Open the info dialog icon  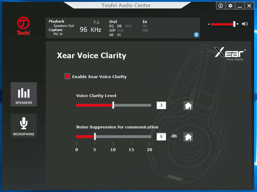tap(221, 6)
